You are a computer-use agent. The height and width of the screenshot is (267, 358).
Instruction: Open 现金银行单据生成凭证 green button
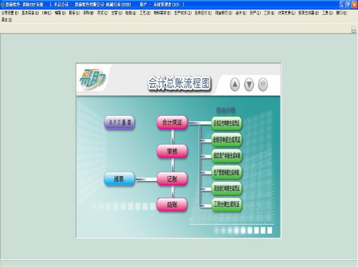tap(227, 188)
